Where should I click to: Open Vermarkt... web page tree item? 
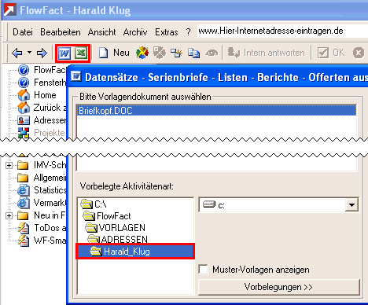[x=42, y=203]
